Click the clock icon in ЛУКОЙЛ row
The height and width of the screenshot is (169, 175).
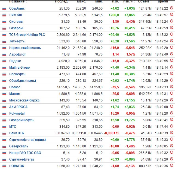171,14
